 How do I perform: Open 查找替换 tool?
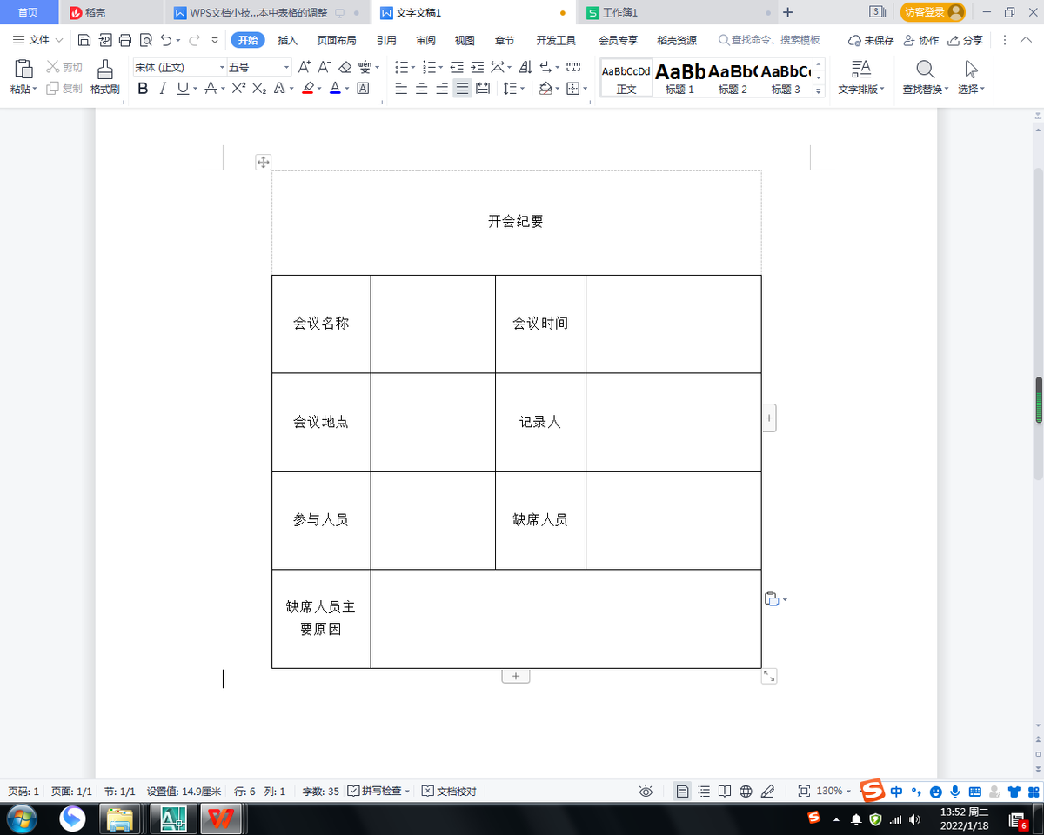click(x=925, y=77)
